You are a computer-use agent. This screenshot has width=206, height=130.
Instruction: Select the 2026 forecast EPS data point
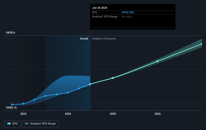tap(157, 61)
